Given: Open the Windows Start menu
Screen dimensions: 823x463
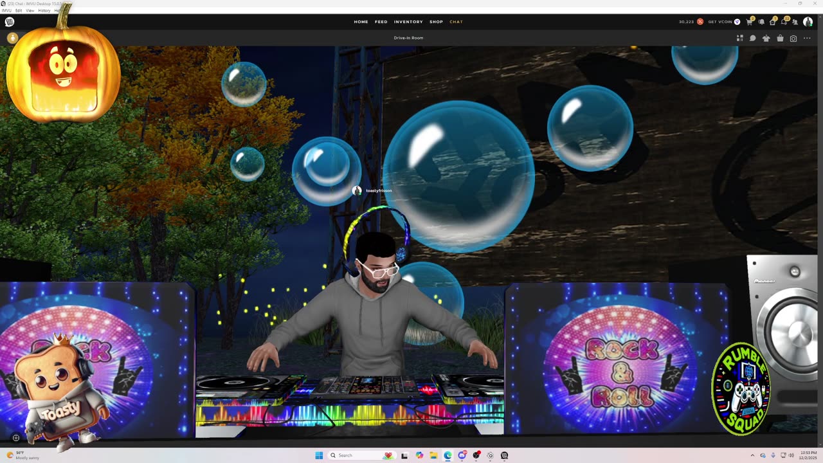Looking at the screenshot, I should 319,455.
